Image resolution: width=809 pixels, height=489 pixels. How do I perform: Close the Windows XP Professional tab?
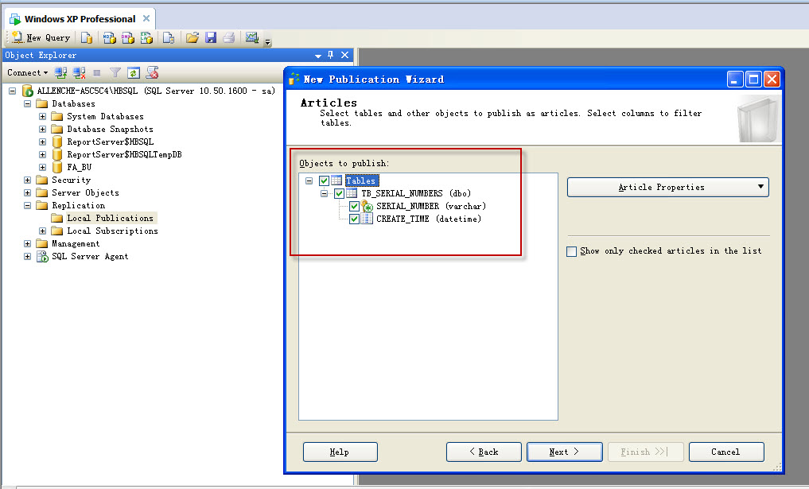(146, 18)
